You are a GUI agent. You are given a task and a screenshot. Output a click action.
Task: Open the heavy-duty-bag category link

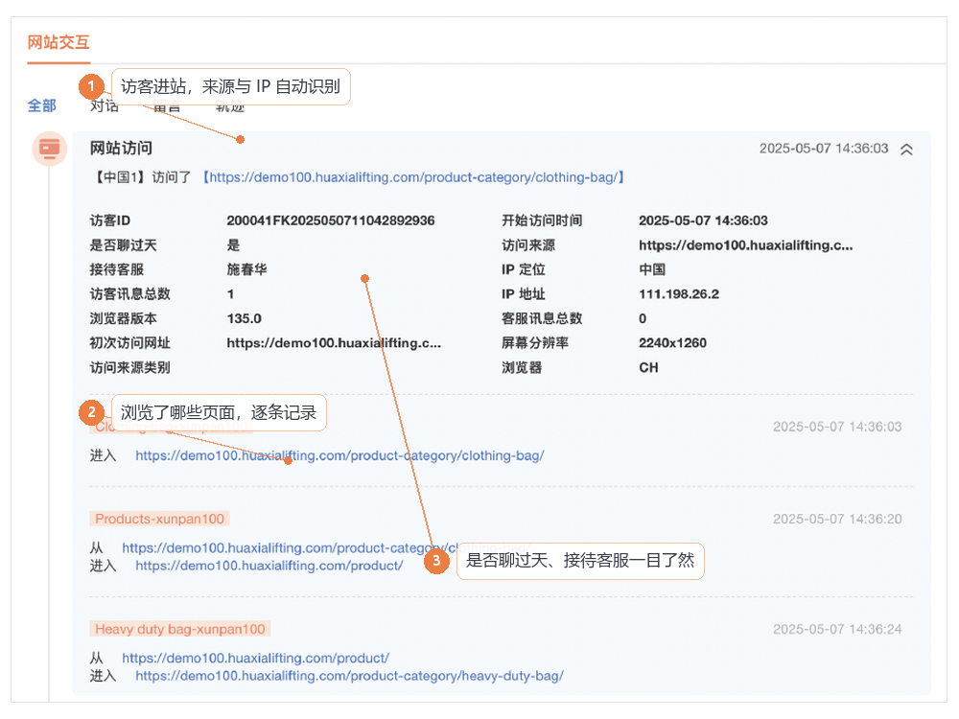[349, 676]
